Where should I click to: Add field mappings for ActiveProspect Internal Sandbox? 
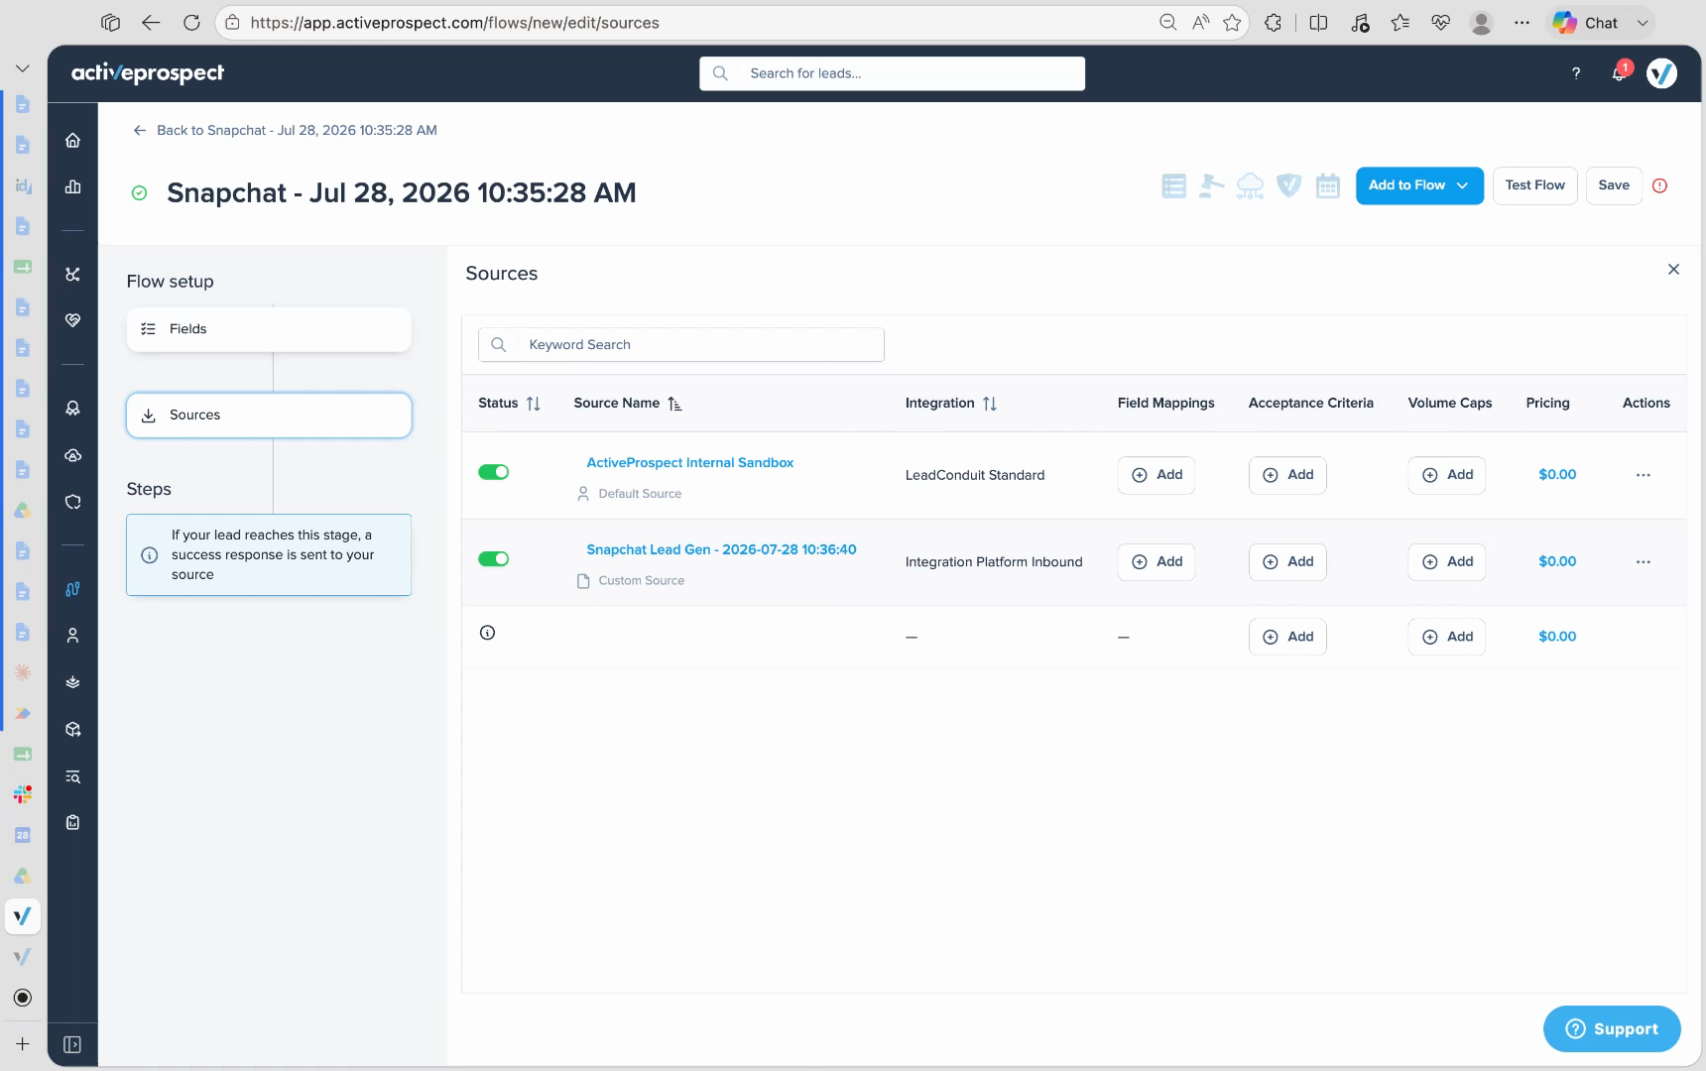[1157, 475]
